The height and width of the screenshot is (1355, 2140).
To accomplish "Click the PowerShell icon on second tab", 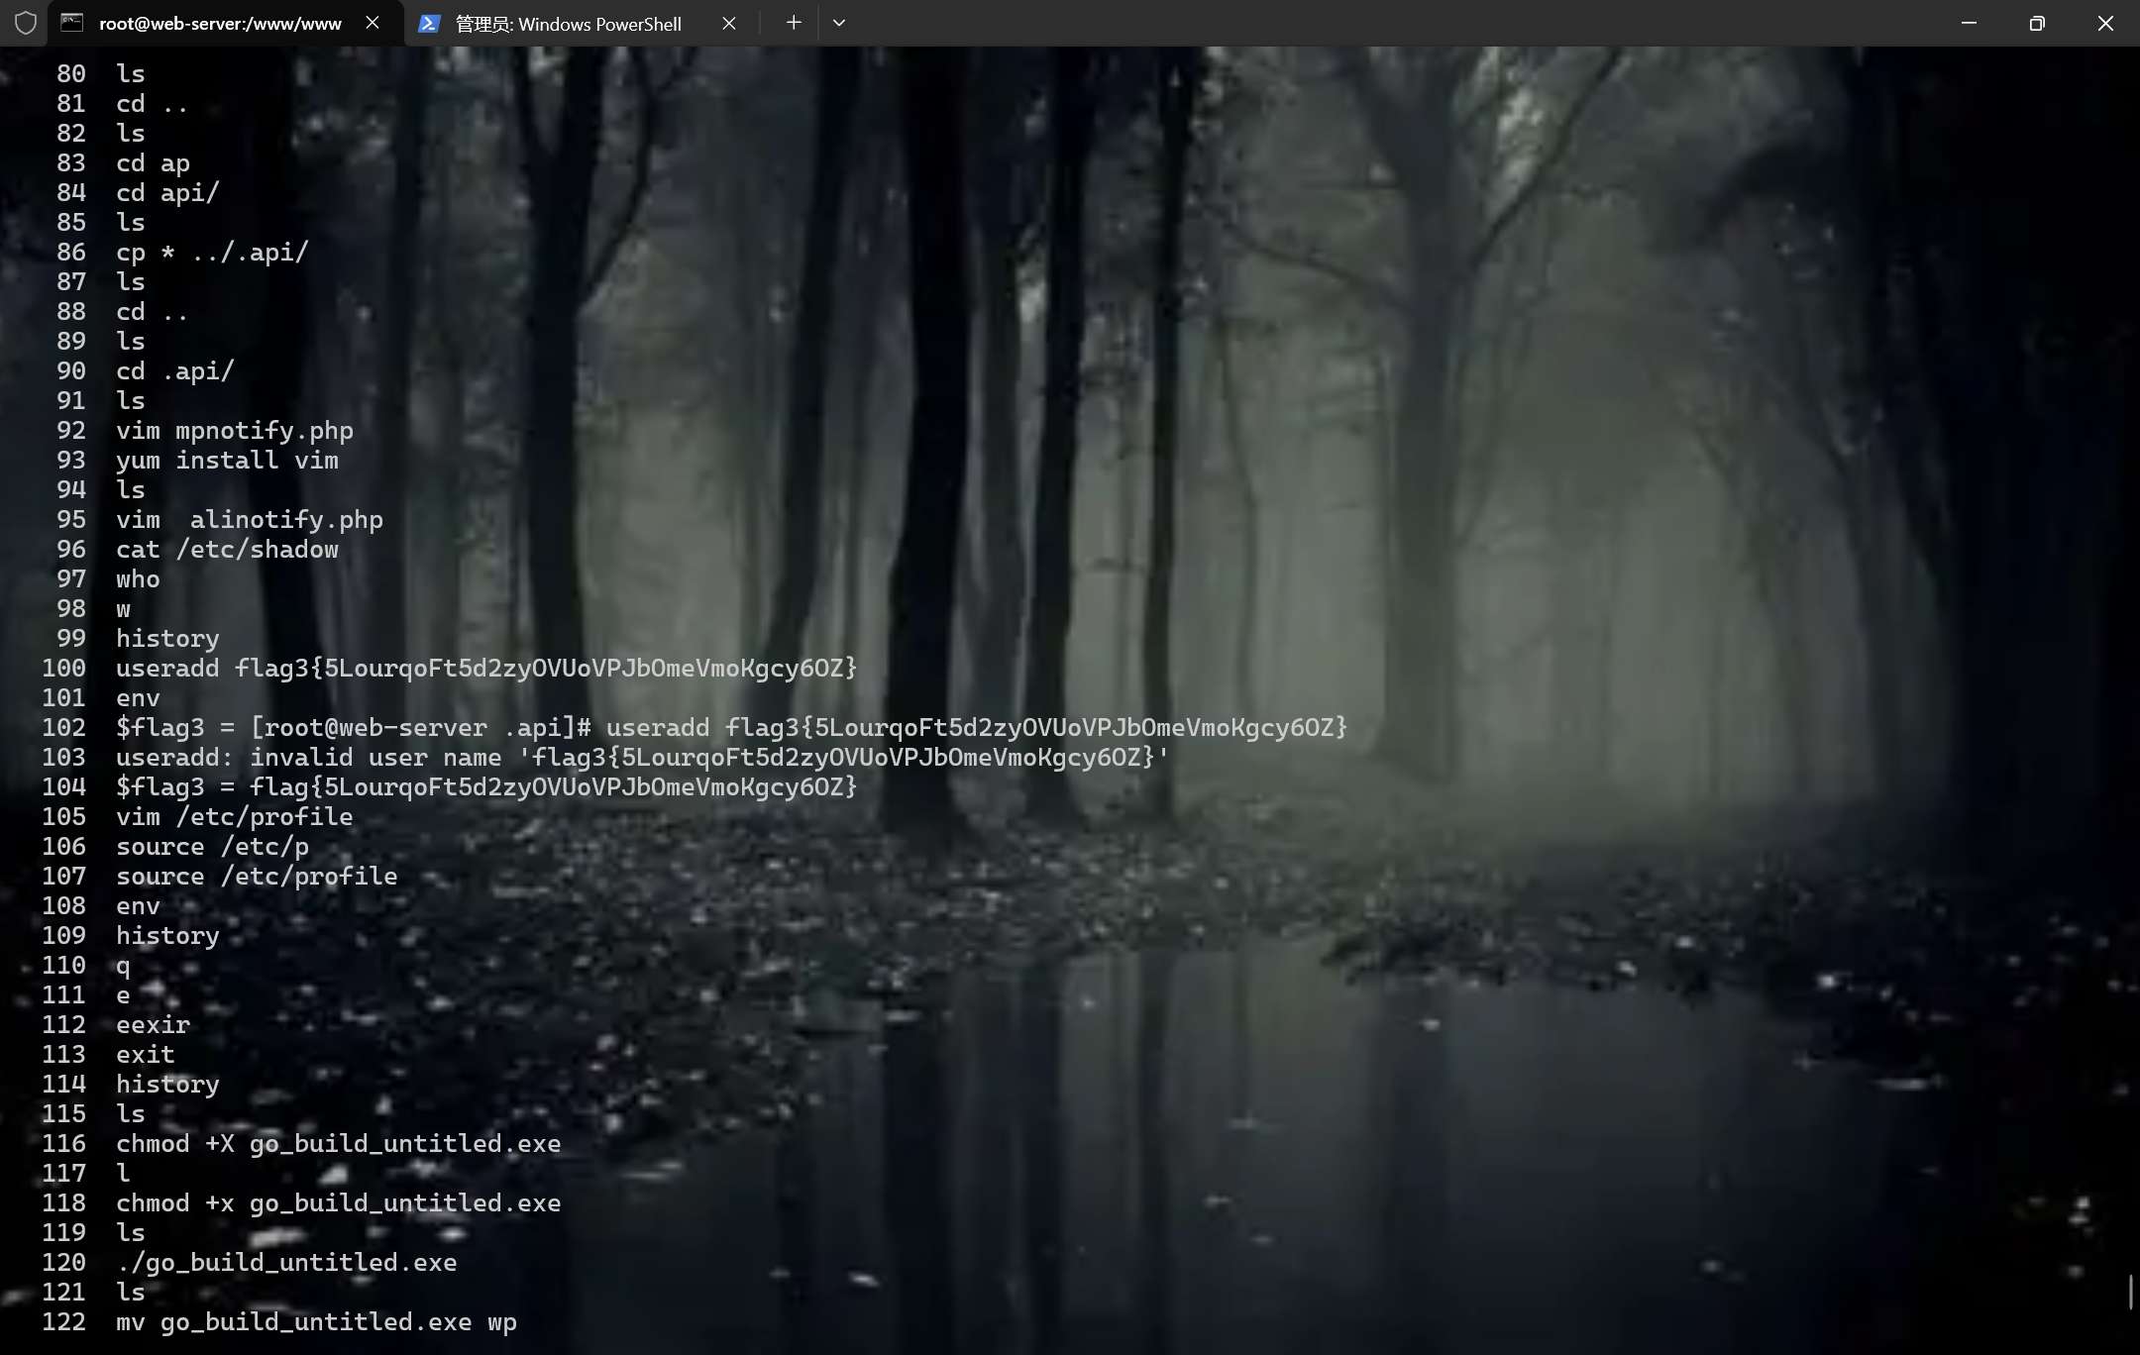I will 429,23.
